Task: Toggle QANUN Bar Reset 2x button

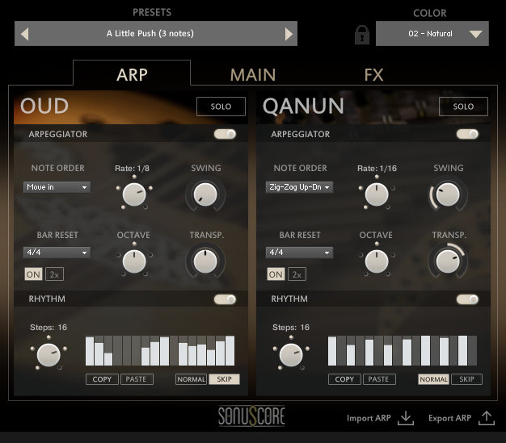Action: point(297,274)
